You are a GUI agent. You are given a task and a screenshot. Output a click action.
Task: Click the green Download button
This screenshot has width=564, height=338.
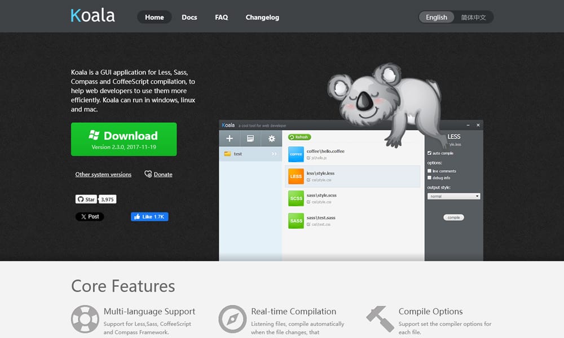[x=124, y=139]
